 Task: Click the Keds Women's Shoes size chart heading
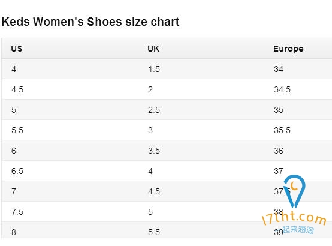pyautogui.click(x=90, y=22)
